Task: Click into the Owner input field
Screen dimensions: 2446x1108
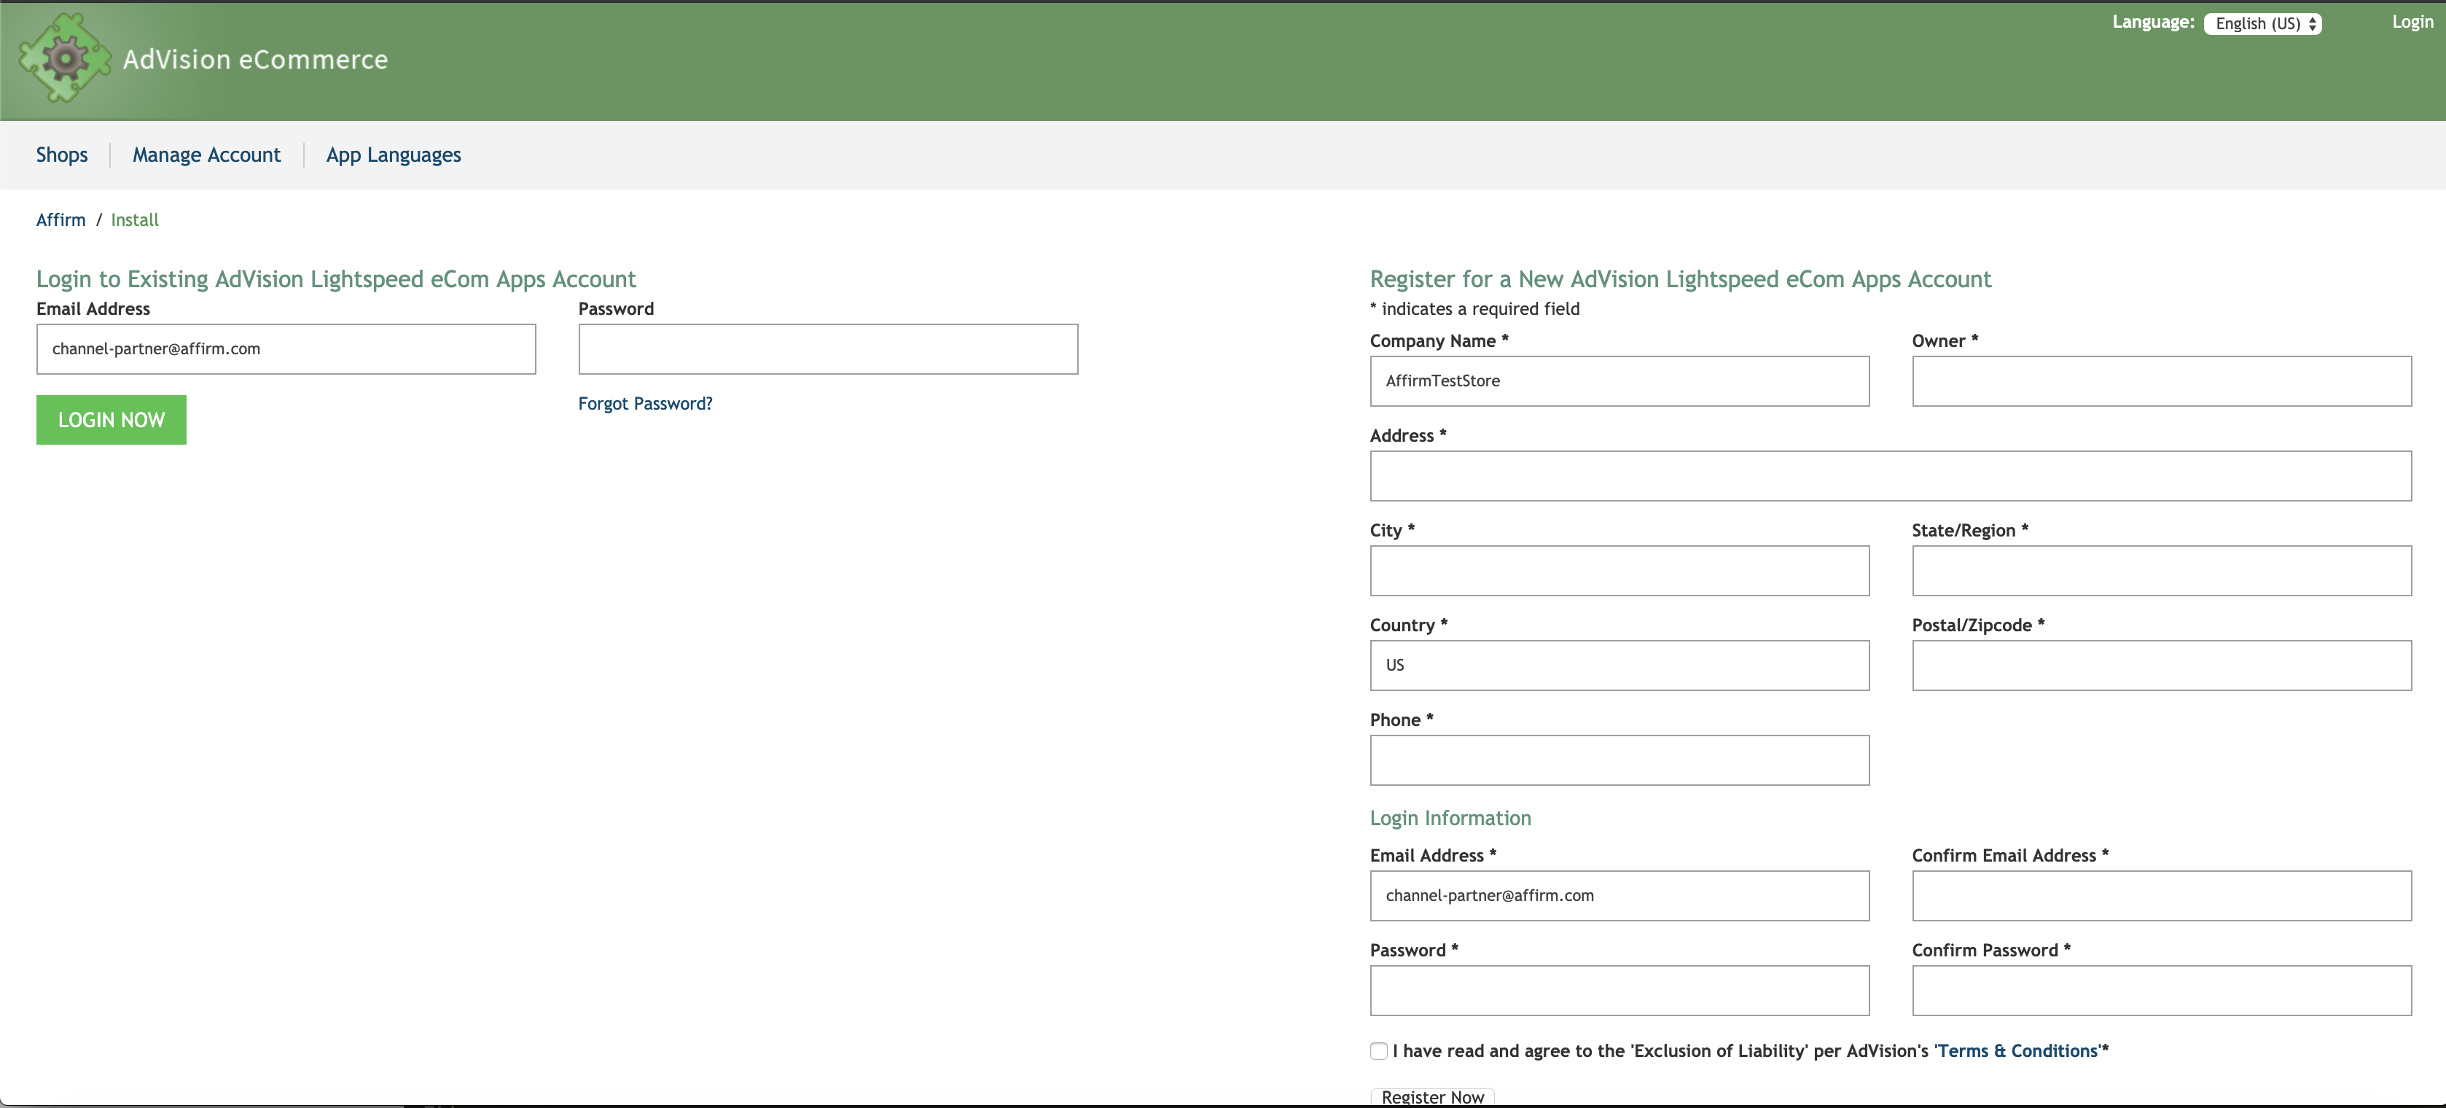Action: click(x=2161, y=381)
